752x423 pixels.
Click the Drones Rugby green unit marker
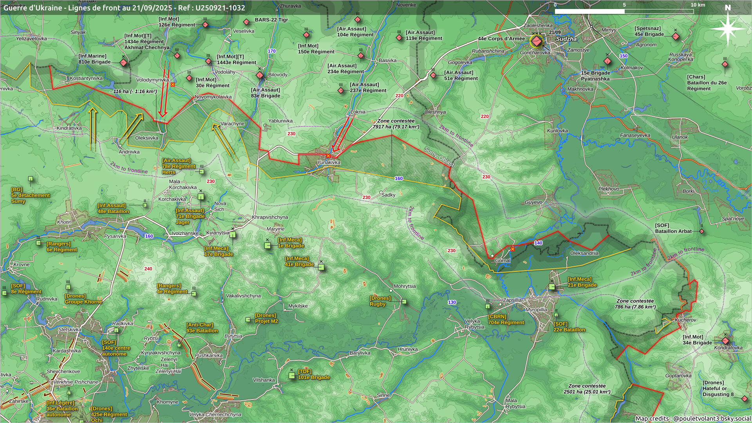click(x=404, y=302)
